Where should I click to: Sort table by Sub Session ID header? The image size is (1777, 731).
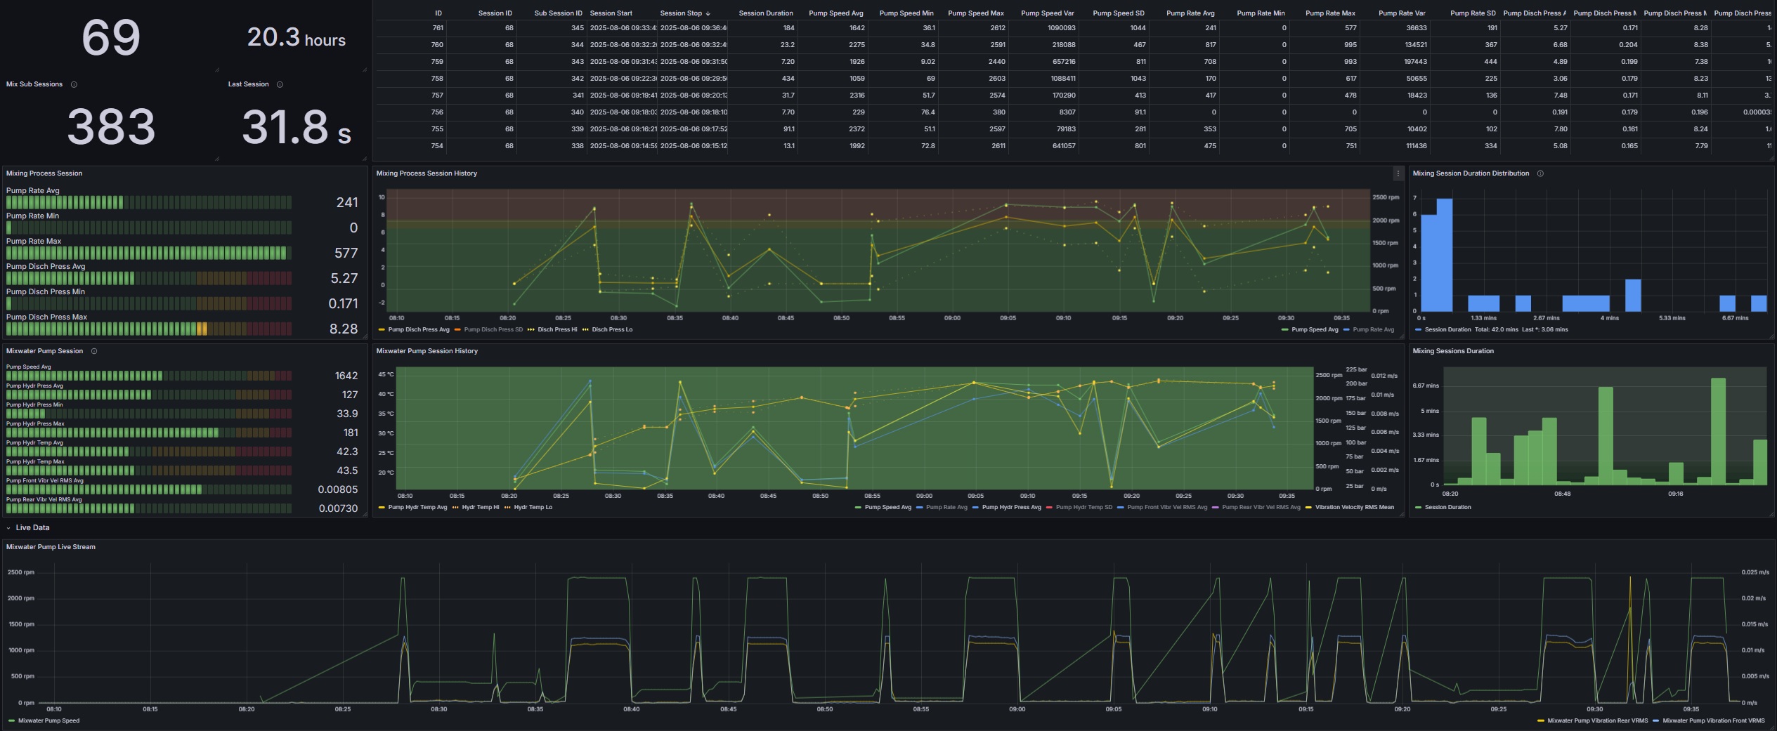pyautogui.click(x=557, y=13)
